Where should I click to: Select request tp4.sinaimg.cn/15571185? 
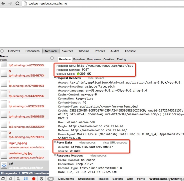[24, 135]
